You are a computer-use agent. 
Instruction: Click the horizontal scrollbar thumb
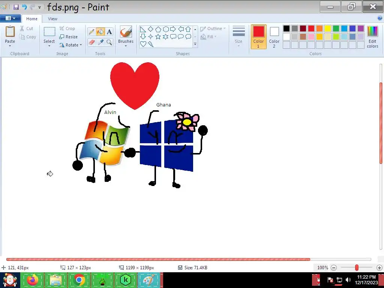click(158, 259)
